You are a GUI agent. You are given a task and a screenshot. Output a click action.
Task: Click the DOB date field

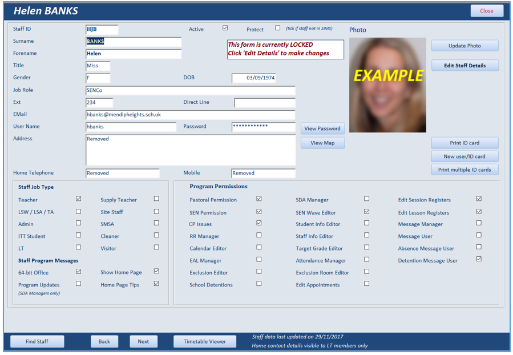coord(254,78)
